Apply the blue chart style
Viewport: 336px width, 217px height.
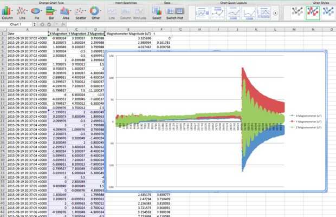point(328,12)
